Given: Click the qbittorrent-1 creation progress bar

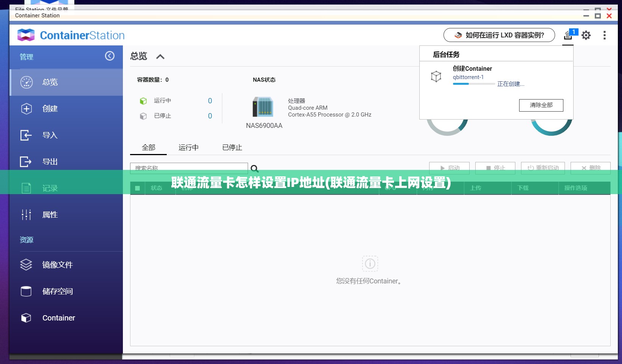Looking at the screenshot, I should point(474,84).
